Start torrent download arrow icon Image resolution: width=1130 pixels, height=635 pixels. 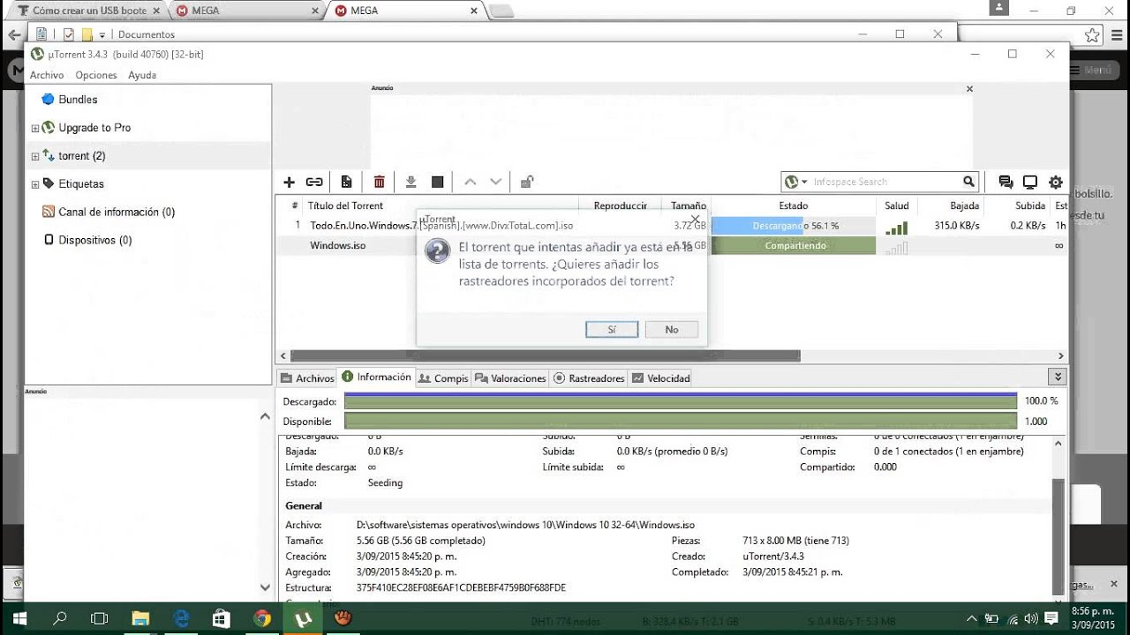[x=411, y=182]
